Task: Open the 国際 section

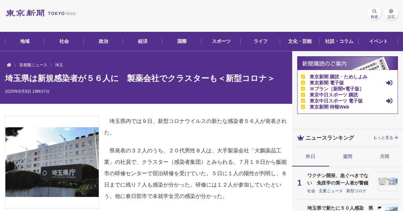Action: pos(182,42)
